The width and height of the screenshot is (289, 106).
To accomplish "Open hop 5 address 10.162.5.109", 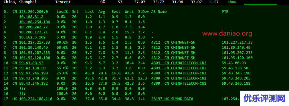I will tap(32, 37).
